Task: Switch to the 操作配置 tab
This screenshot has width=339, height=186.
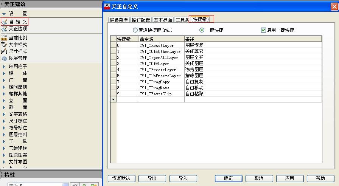Action: (x=141, y=20)
